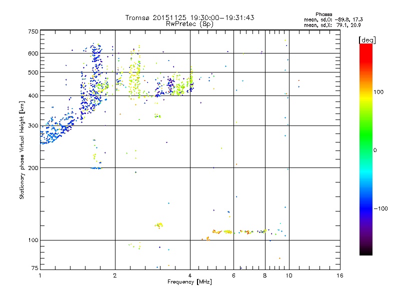This screenshot has width=400, height=300.
Task: Click the plot title 'Tromsø 20151125 19:30:00-19:31:43'
Action: coord(189,17)
